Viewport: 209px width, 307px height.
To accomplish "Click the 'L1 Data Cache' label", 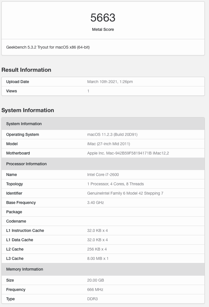I will 19,240.
